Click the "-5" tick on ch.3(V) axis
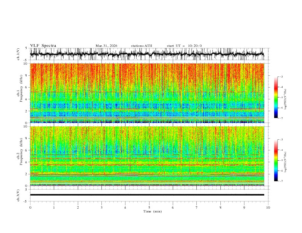302x233 pixels. click(x=26, y=201)
